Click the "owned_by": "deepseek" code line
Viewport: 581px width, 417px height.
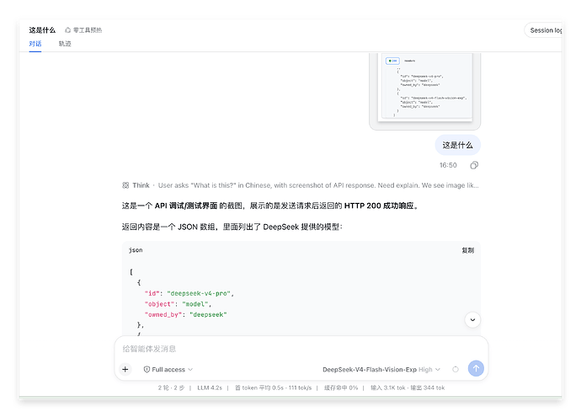(185, 315)
